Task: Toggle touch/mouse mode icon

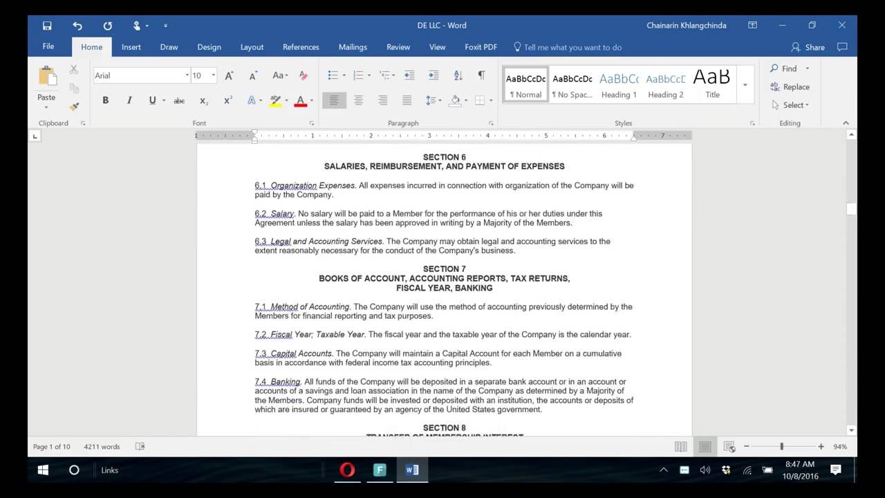Action: pyautogui.click(x=137, y=26)
